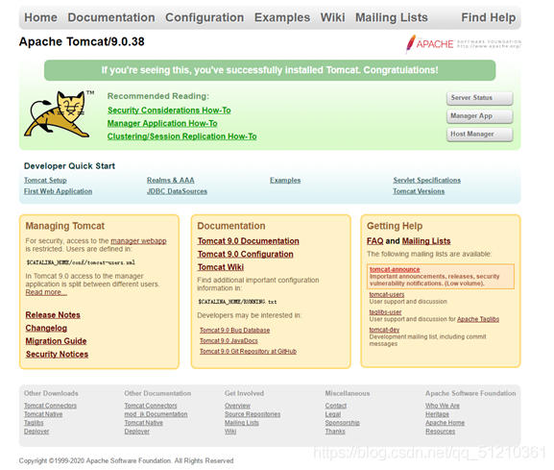
Task: Open Overview under Get Involved
Action: tap(237, 406)
